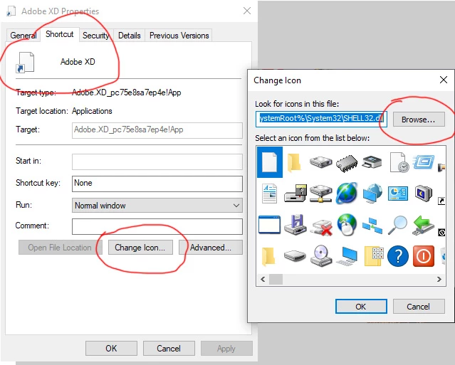The height and width of the screenshot is (365, 455).
Task: Click Cancel in Change Icon dialog
Action: pos(419,307)
